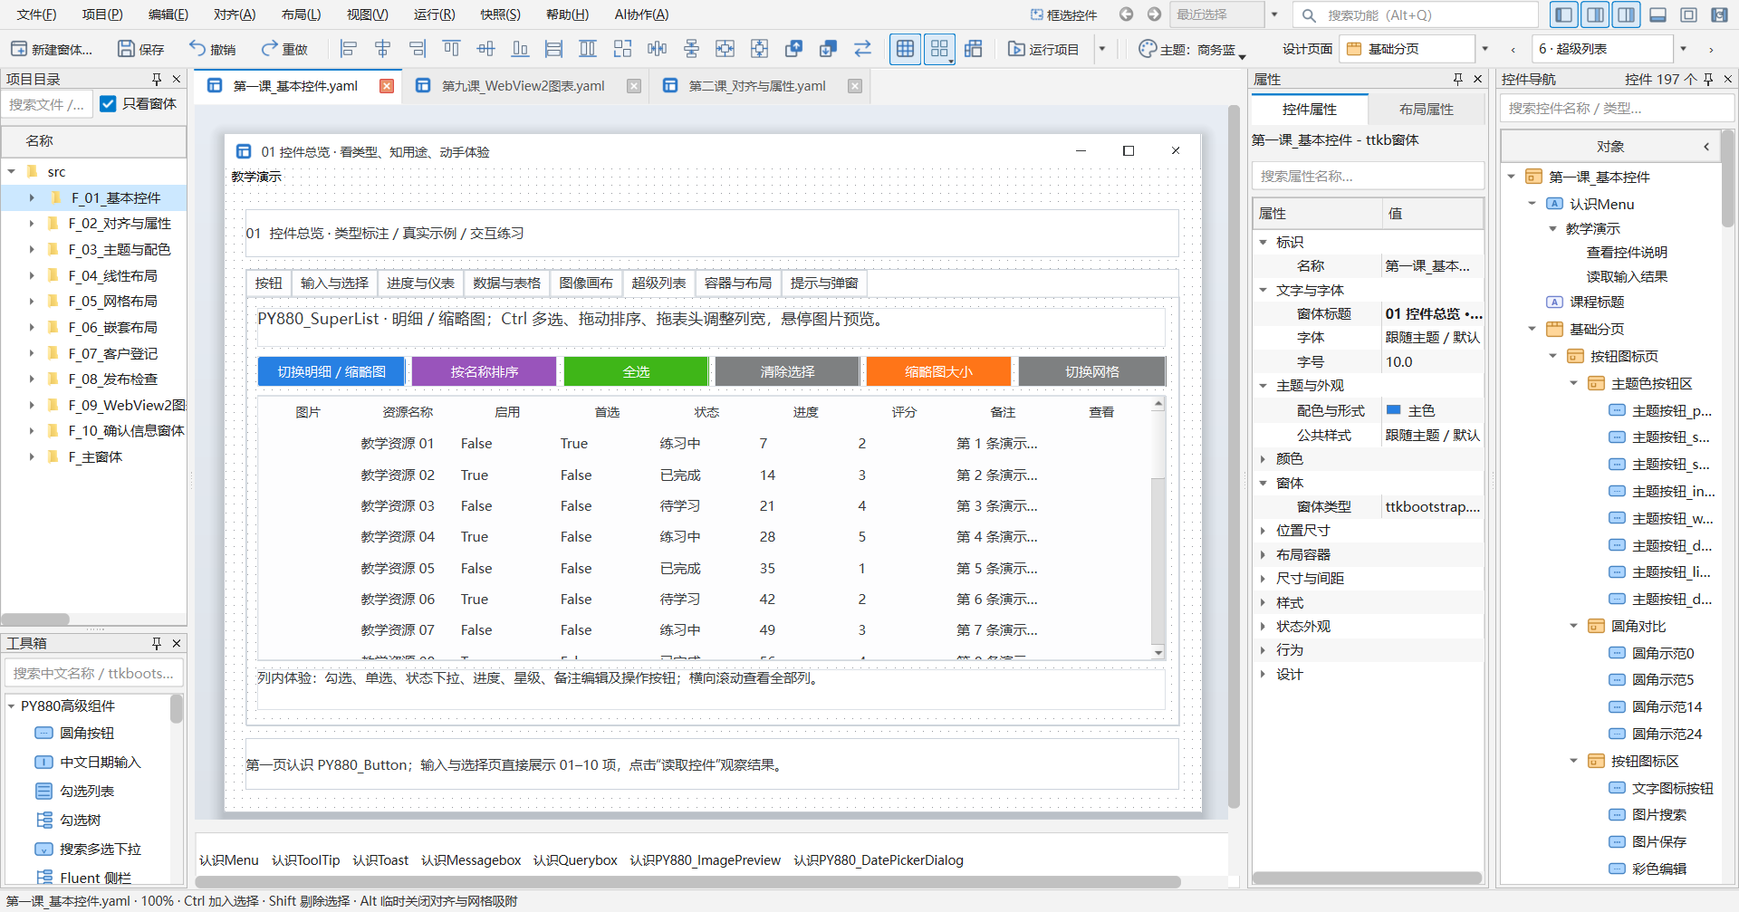
Task: Expand the 位置尺寸 property group
Action: [1263, 531]
